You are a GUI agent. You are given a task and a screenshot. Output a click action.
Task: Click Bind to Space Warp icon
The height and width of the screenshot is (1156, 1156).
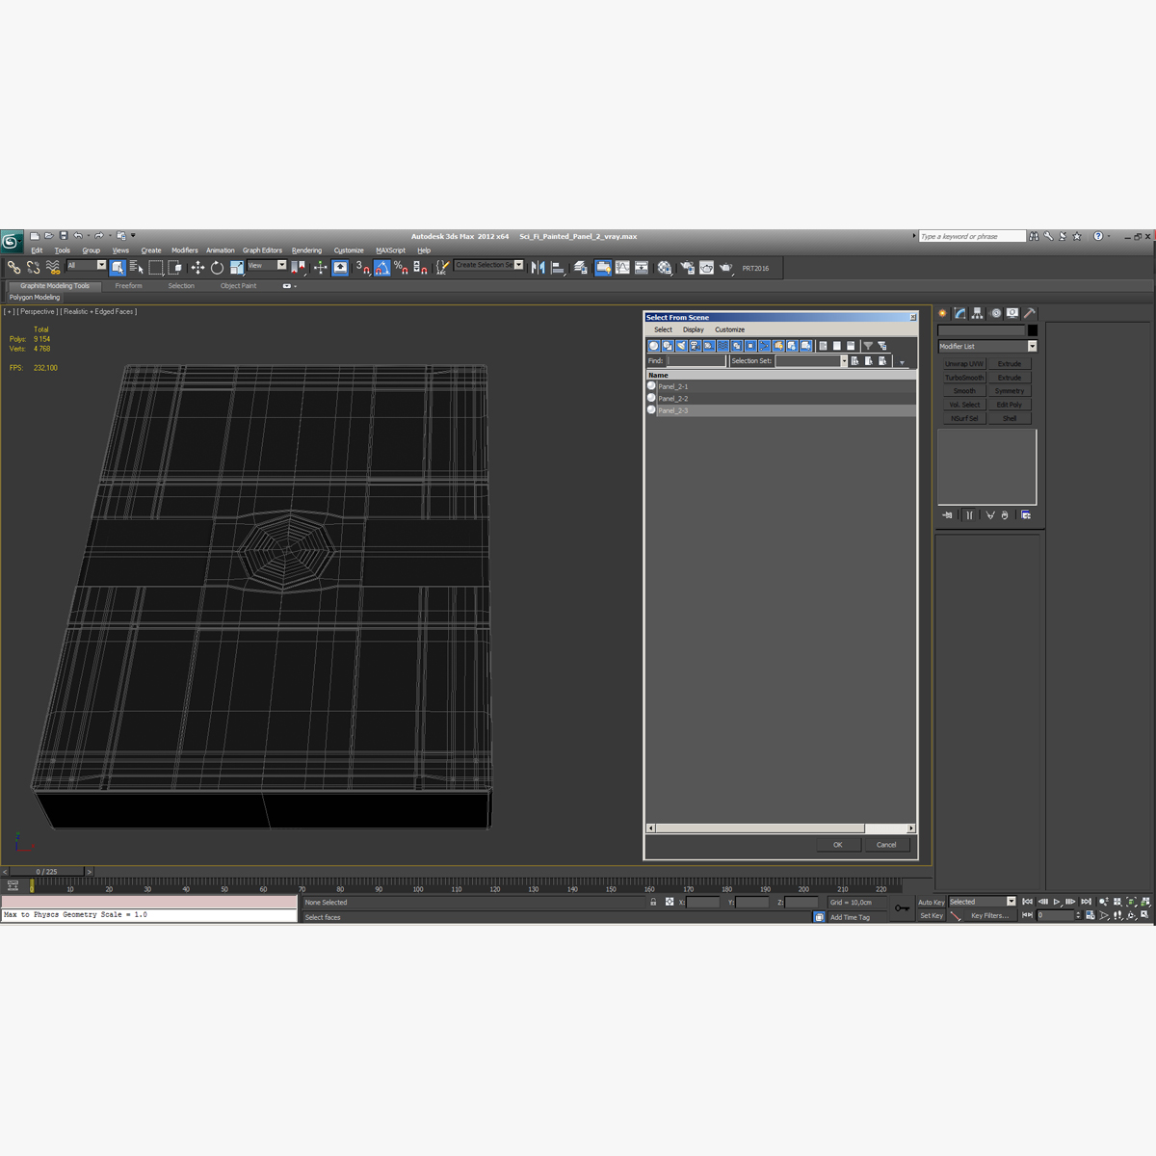[x=53, y=268]
